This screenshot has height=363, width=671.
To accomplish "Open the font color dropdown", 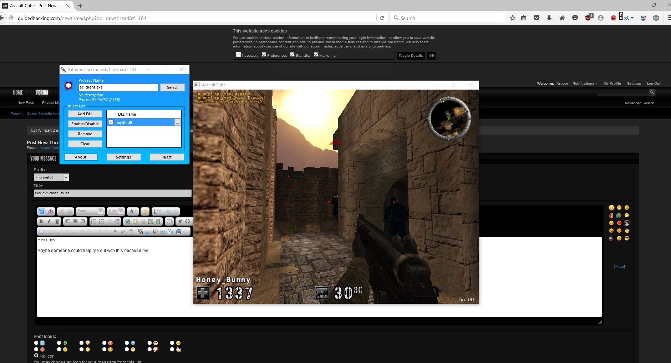I will click(133, 211).
